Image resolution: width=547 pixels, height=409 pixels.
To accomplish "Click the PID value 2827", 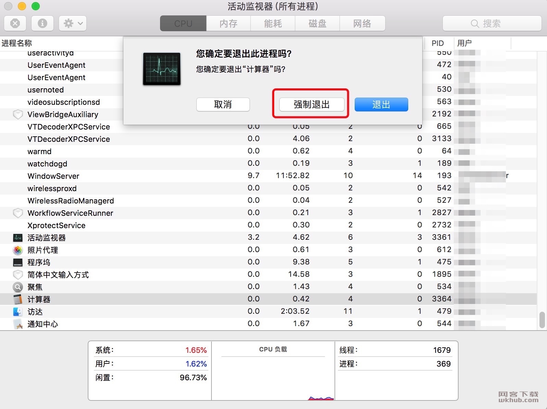I will point(441,212).
